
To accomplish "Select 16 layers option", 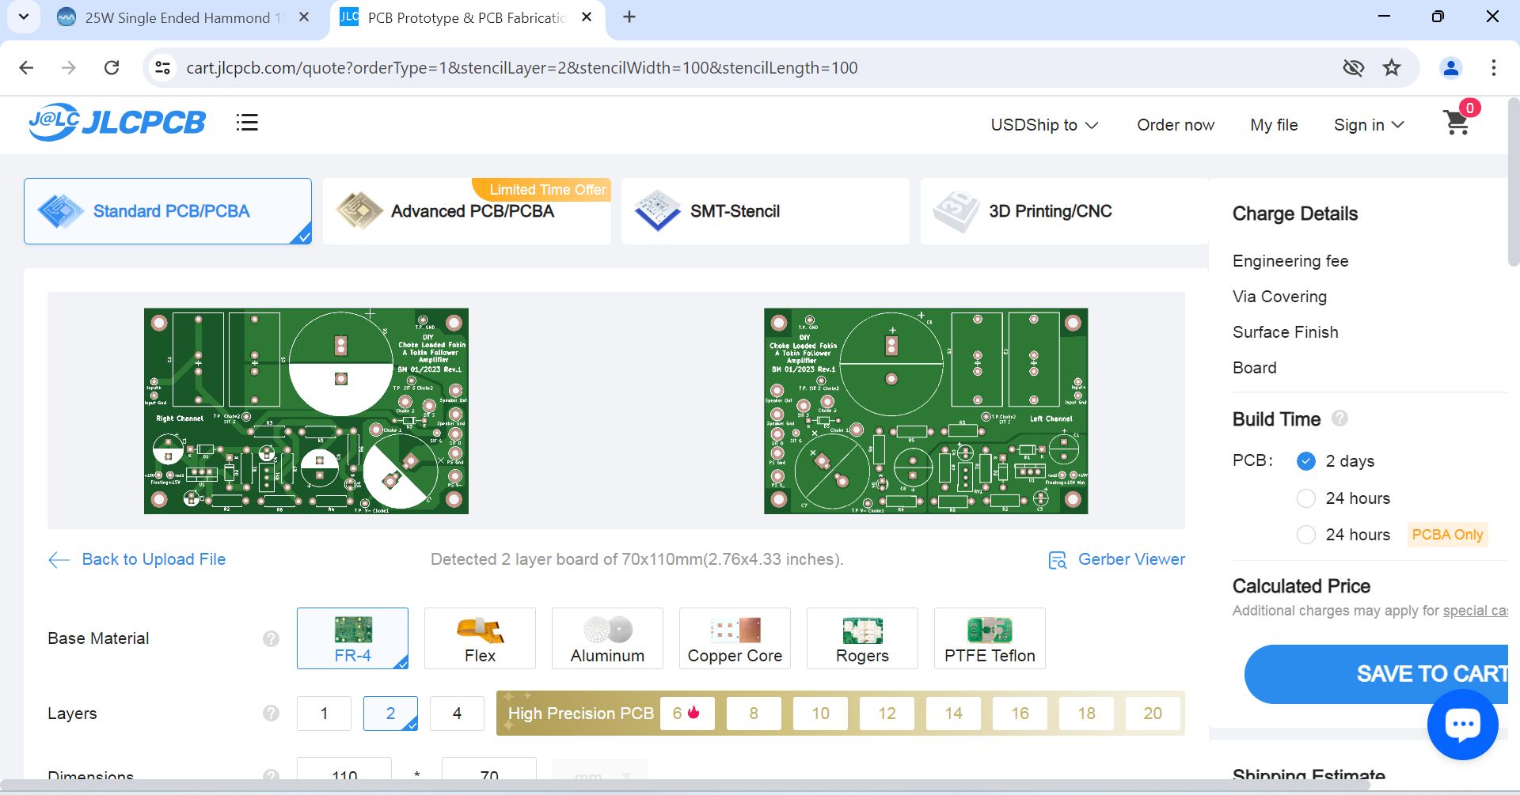I will 1020,714.
